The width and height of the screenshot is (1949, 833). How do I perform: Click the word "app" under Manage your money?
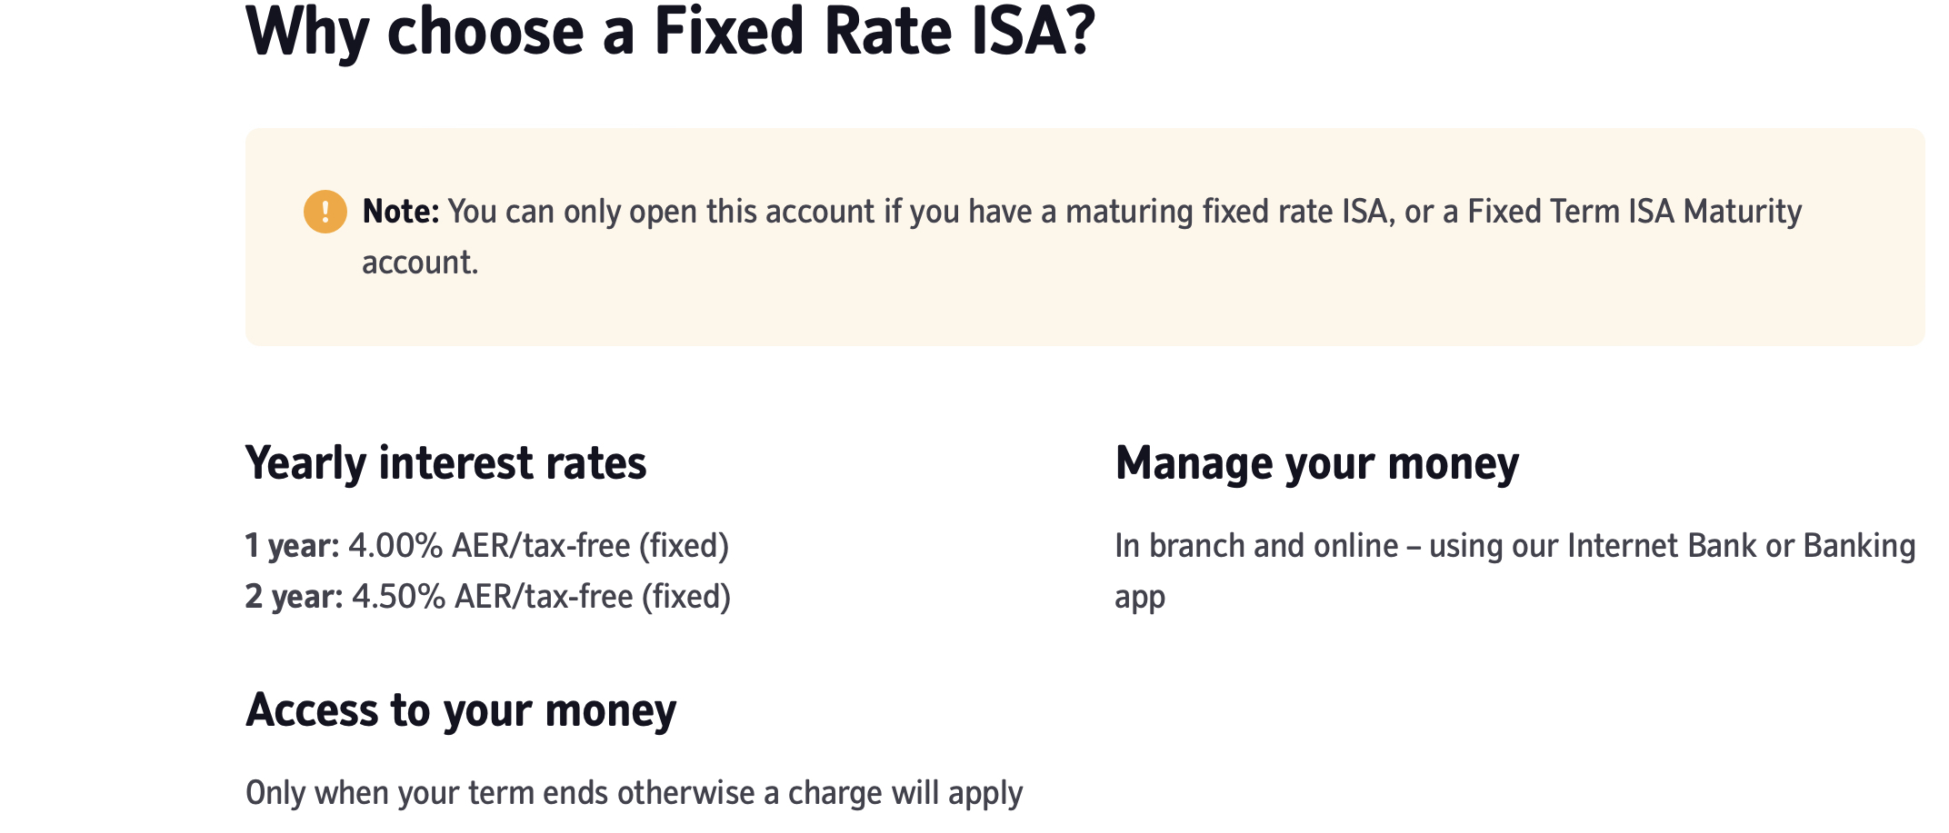coord(1140,598)
